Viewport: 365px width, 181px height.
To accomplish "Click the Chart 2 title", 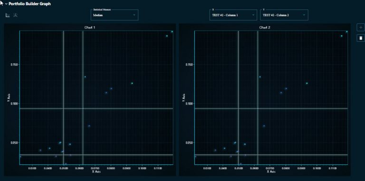I will click(x=265, y=28).
